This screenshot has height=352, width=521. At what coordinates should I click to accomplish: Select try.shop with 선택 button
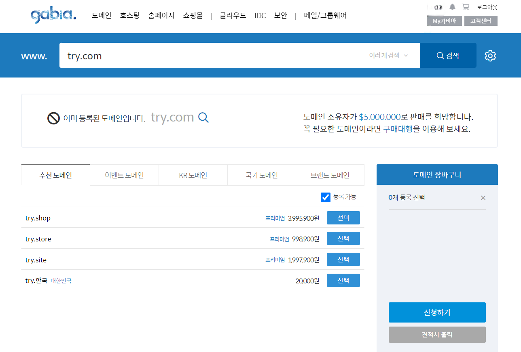coord(343,218)
